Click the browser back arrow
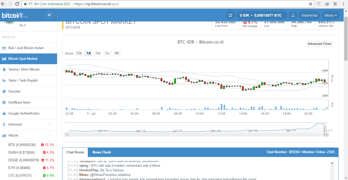 pos(3,4)
